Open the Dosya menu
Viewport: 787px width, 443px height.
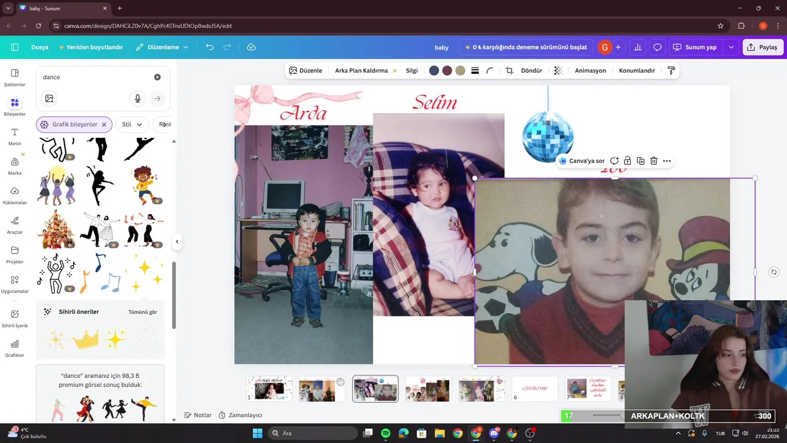pos(40,47)
